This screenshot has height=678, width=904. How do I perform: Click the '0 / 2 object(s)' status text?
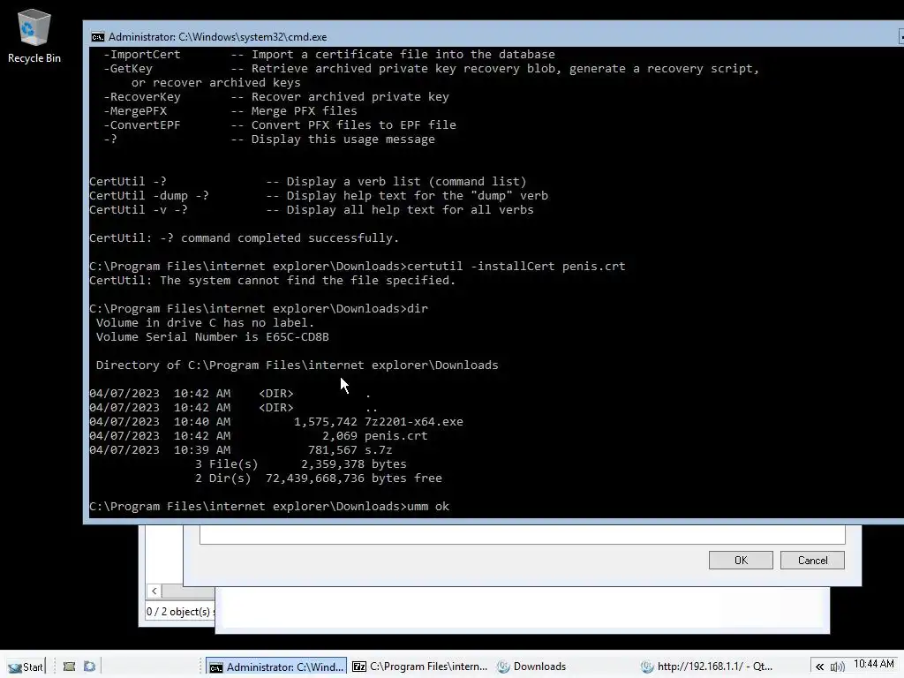(x=178, y=612)
